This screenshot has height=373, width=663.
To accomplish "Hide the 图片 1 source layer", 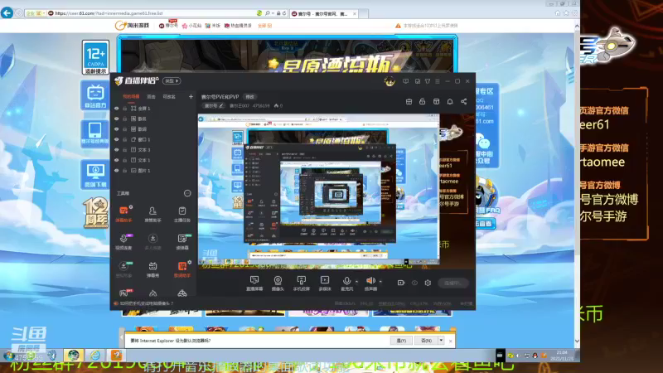I will (x=117, y=171).
